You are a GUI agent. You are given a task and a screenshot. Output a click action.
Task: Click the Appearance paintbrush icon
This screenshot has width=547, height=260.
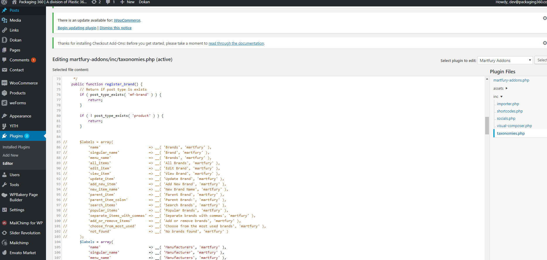point(4,116)
